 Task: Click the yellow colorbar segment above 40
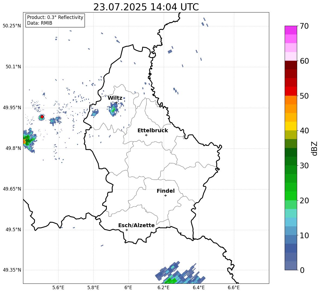click(x=291, y=126)
